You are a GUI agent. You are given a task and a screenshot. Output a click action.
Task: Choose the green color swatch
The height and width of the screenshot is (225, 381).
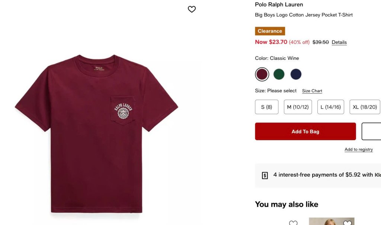pos(279,74)
